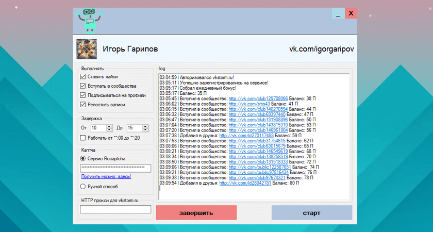Image resolution: width=433 pixels, height=232 pixels.
Task: Open link vk.com/club131908896
Action: 258,120
